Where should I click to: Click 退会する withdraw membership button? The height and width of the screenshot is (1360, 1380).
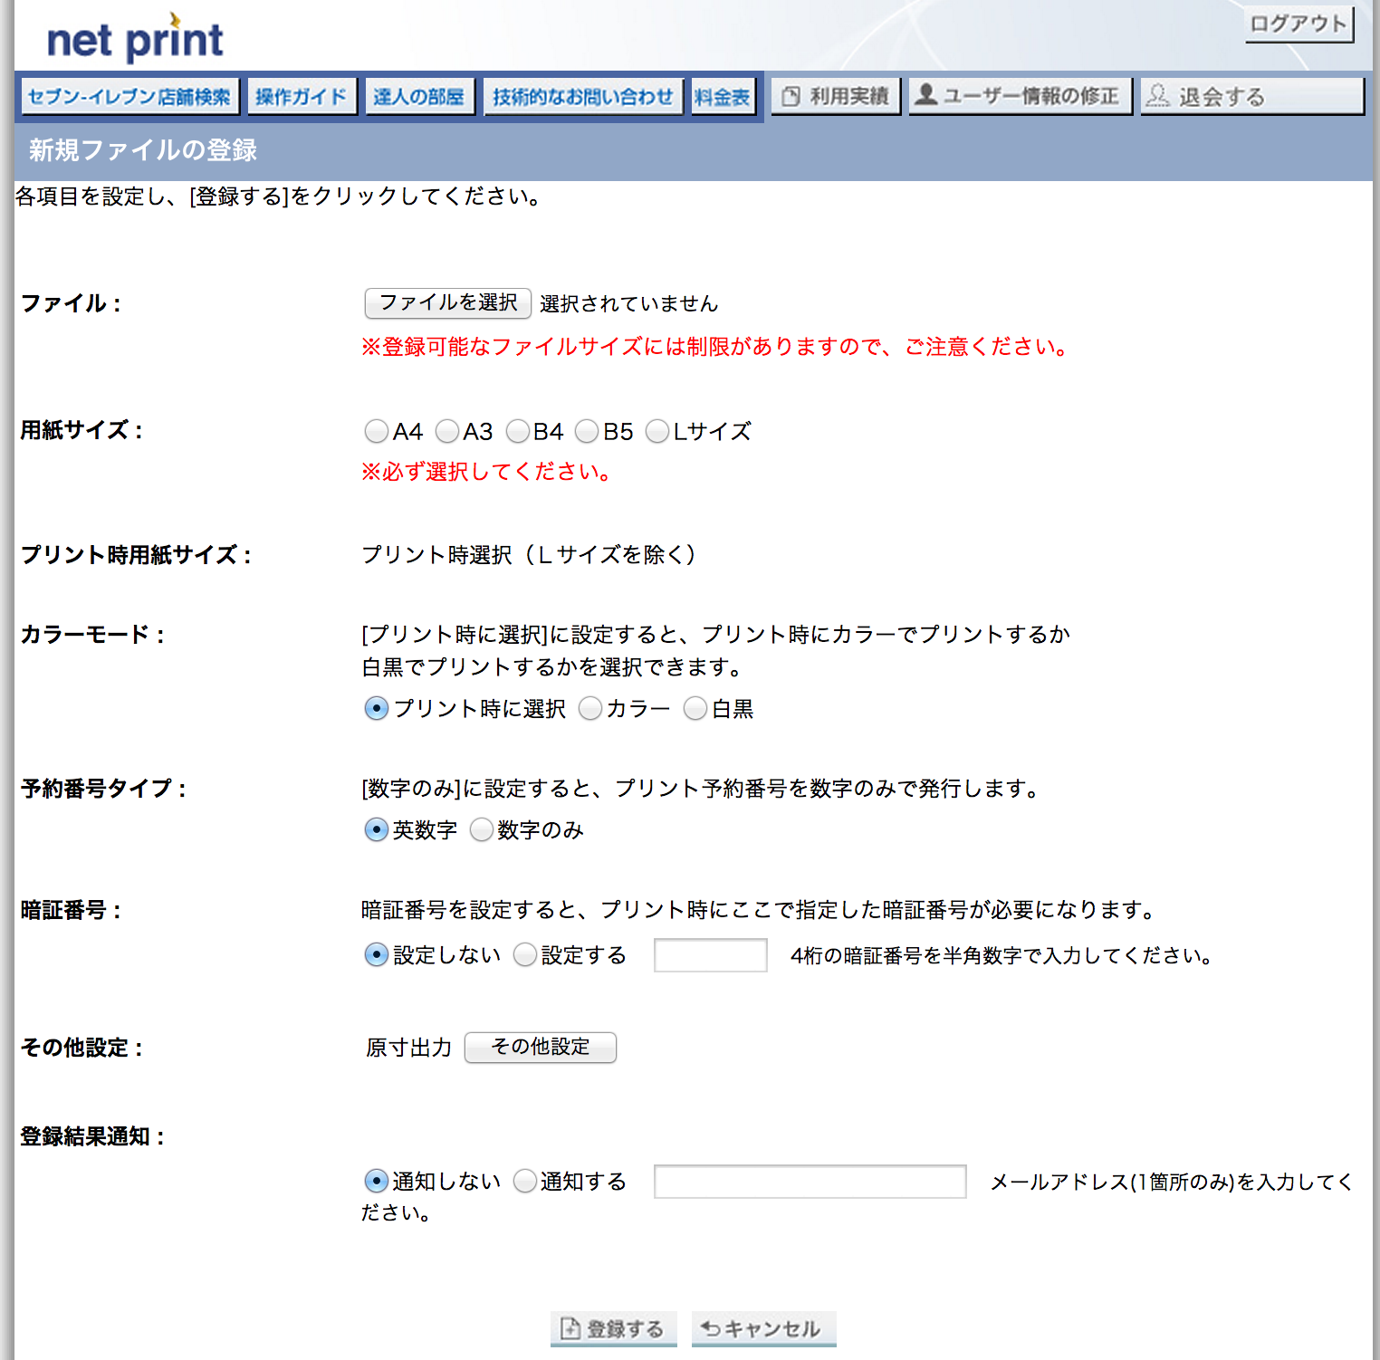1251,96
